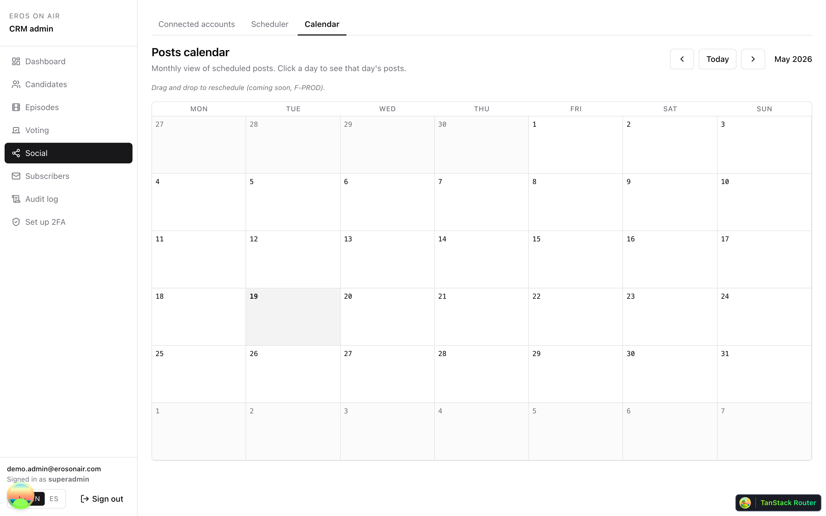Click the SUN column header
The height and width of the screenshot is (516, 826).
764,109
